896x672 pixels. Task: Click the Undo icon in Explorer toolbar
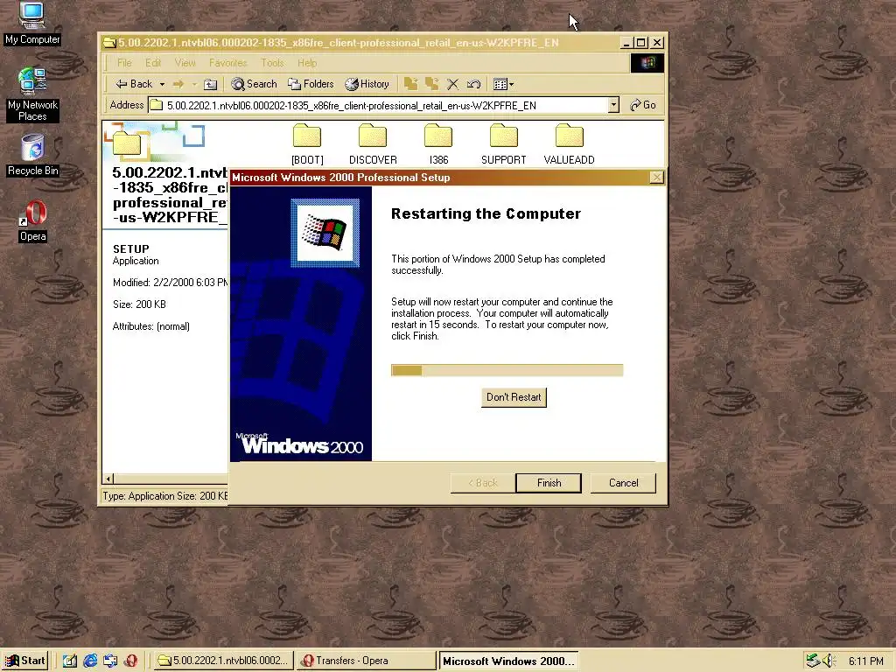pyautogui.click(x=473, y=84)
